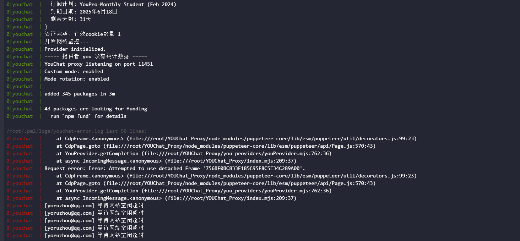Viewport: 520px width, 241px height.
Task: Click the closing curly brace line
Action: 46,27
